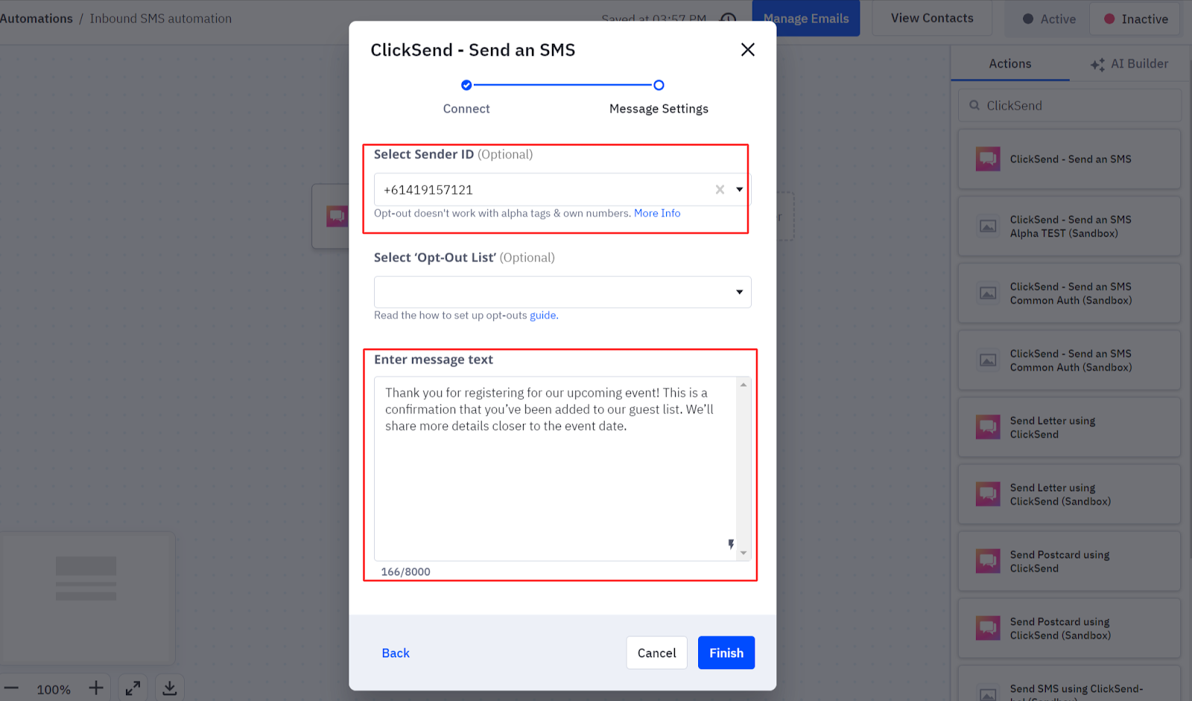Screen dimensions: 1192x701
Task: Click the second Common Auth (Sandbox) action icon
Action: pos(988,360)
